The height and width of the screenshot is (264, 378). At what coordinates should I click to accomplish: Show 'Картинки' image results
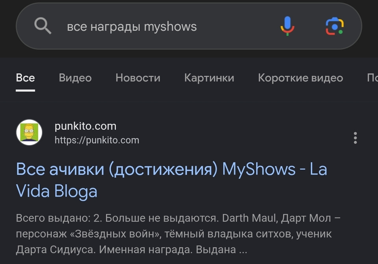(x=209, y=78)
